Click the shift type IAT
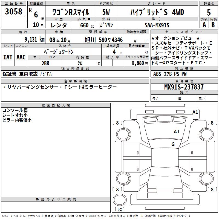 pyautogui.click(x=8, y=57)
